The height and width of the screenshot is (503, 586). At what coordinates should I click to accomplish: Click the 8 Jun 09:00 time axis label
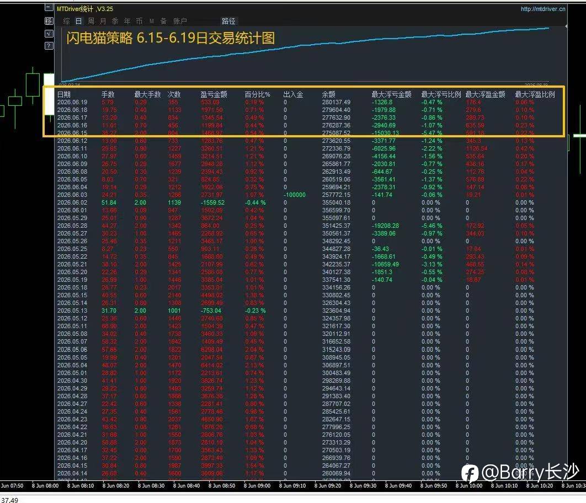pyautogui.click(x=257, y=486)
